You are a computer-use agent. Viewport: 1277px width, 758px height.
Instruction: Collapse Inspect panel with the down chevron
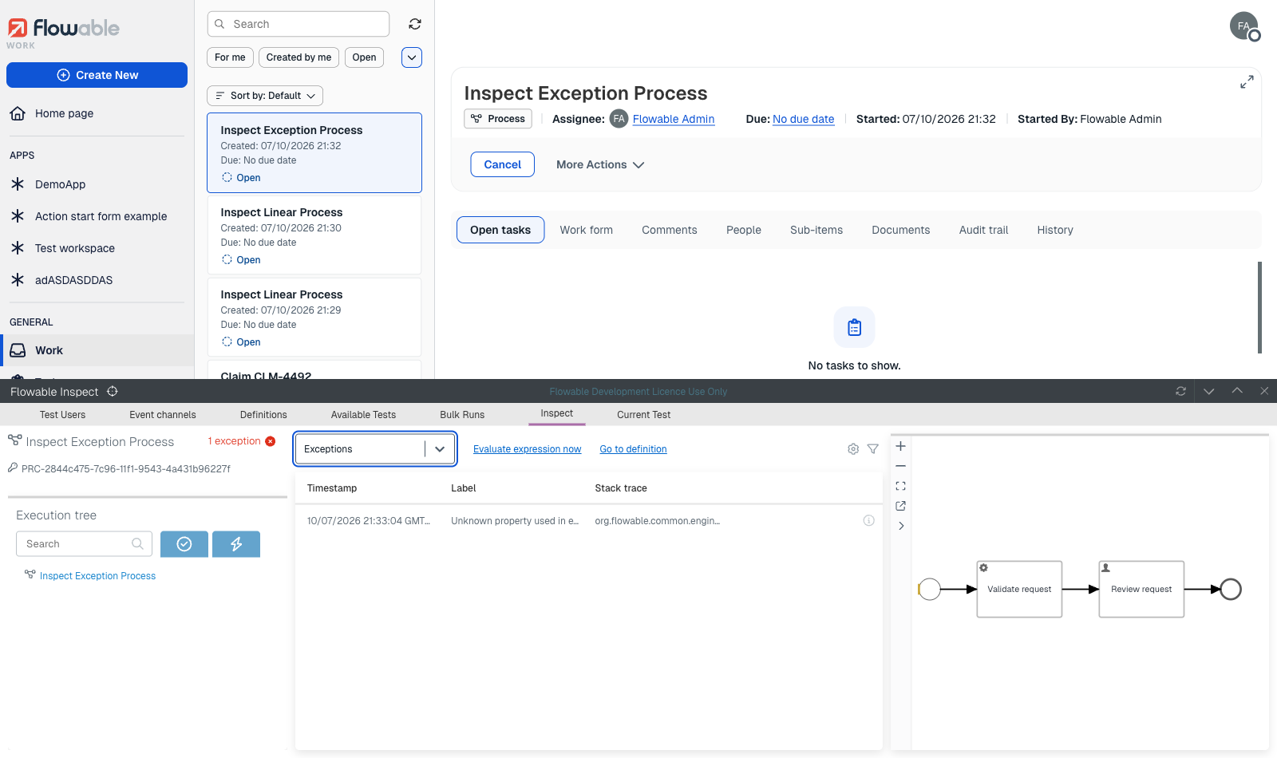point(1209,391)
